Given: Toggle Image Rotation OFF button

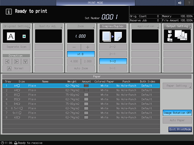Looking at the screenshot, I should [177, 113].
